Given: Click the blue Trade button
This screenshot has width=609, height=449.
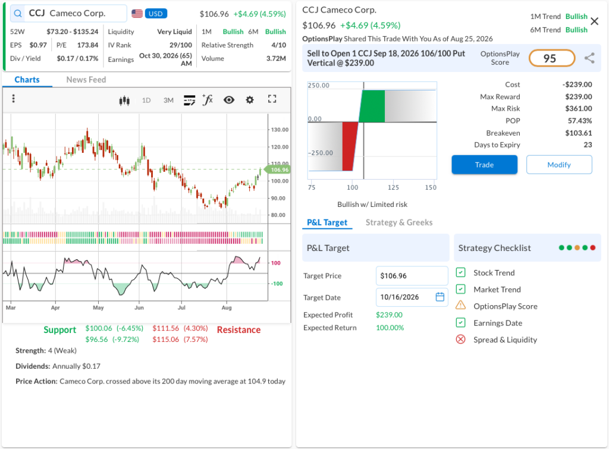Looking at the screenshot, I should (x=484, y=165).
